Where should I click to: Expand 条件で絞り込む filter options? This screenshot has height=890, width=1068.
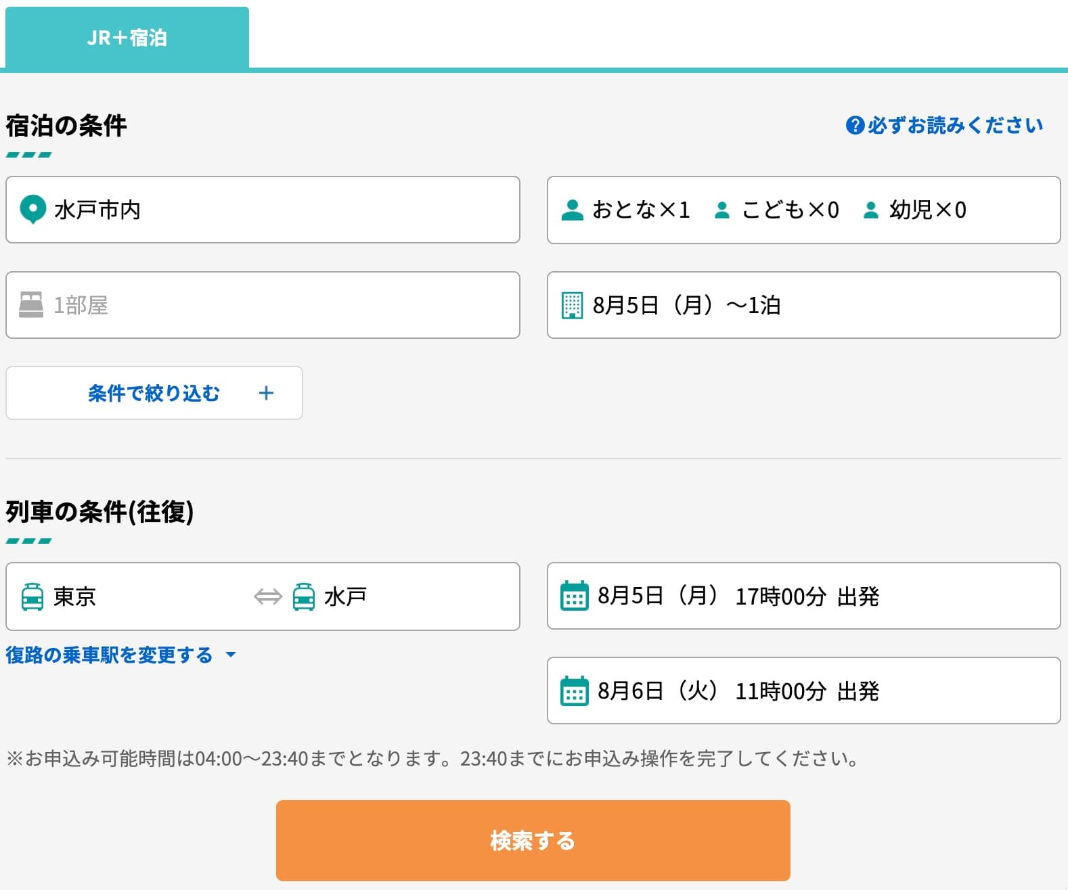click(154, 393)
